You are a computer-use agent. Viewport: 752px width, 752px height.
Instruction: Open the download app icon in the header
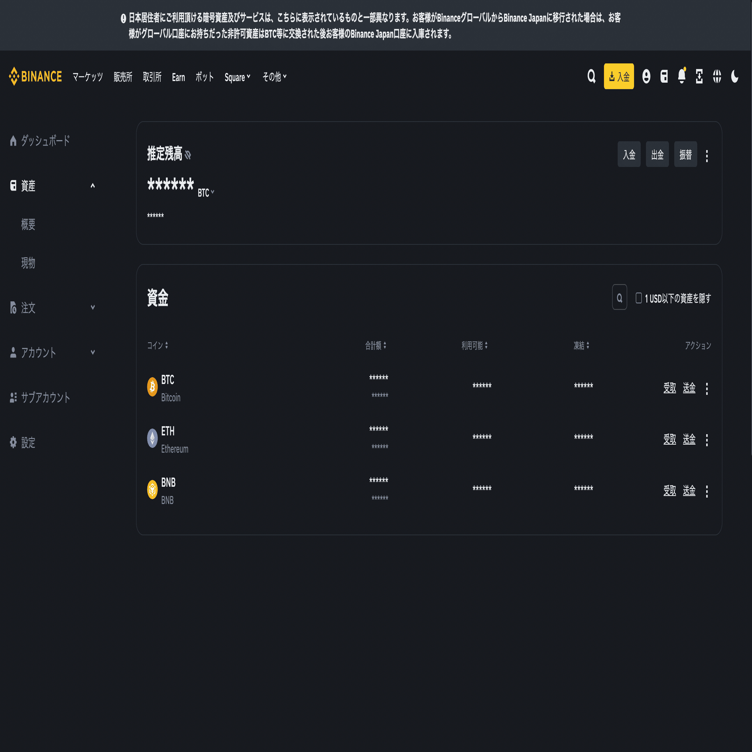coord(699,76)
